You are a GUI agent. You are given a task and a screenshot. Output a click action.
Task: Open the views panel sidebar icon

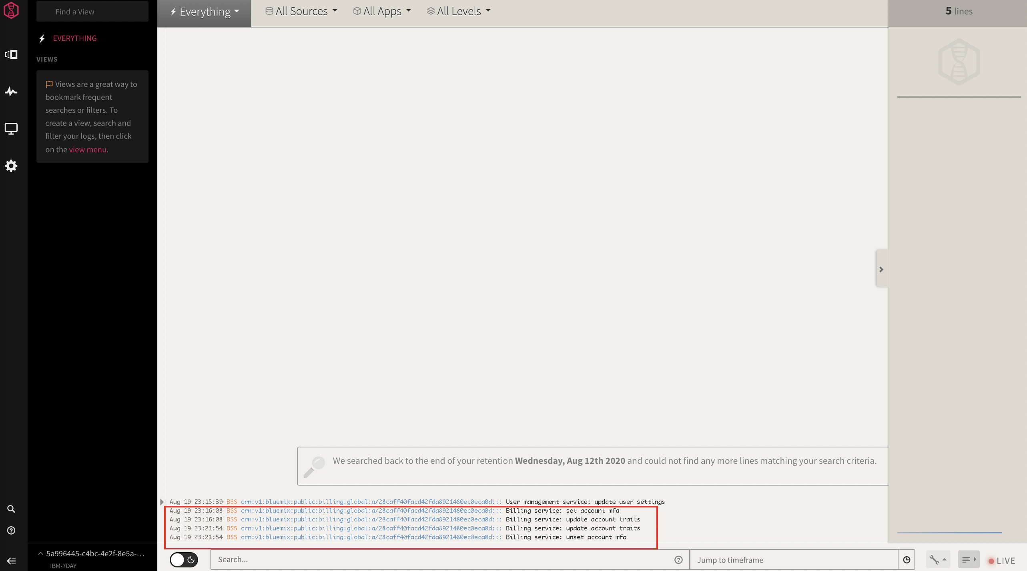11,54
